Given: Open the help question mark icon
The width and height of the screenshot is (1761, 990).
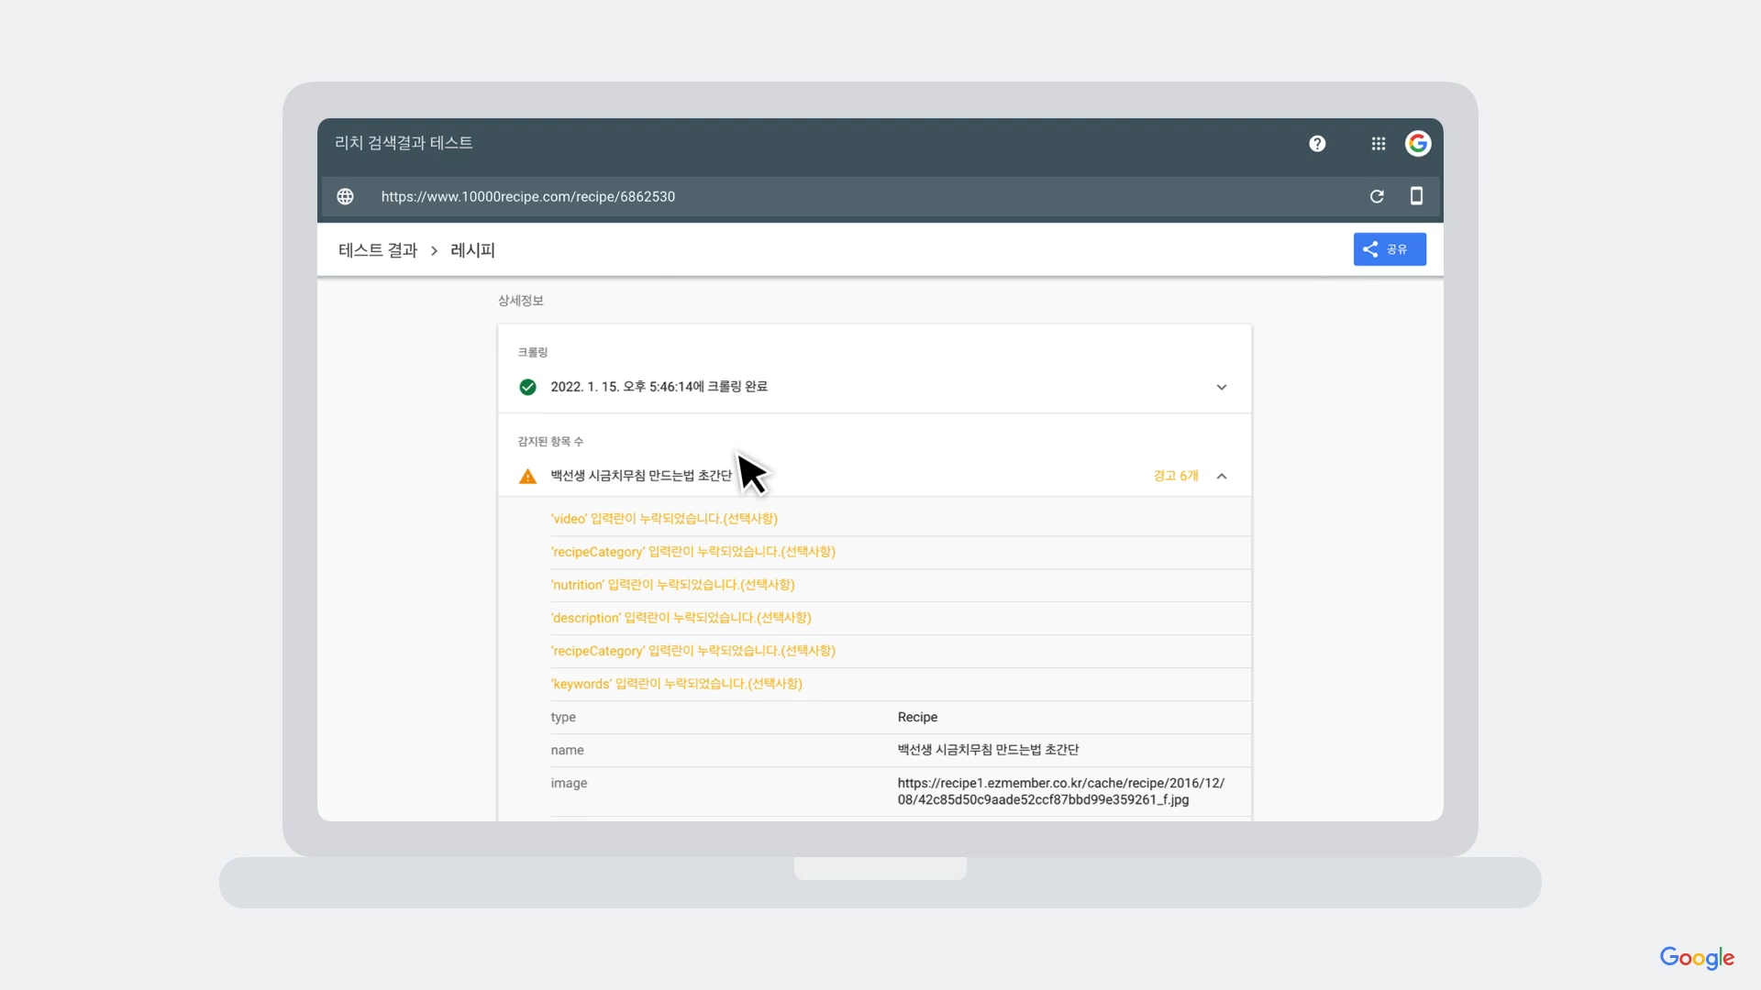Looking at the screenshot, I should tap(1317, 144).
